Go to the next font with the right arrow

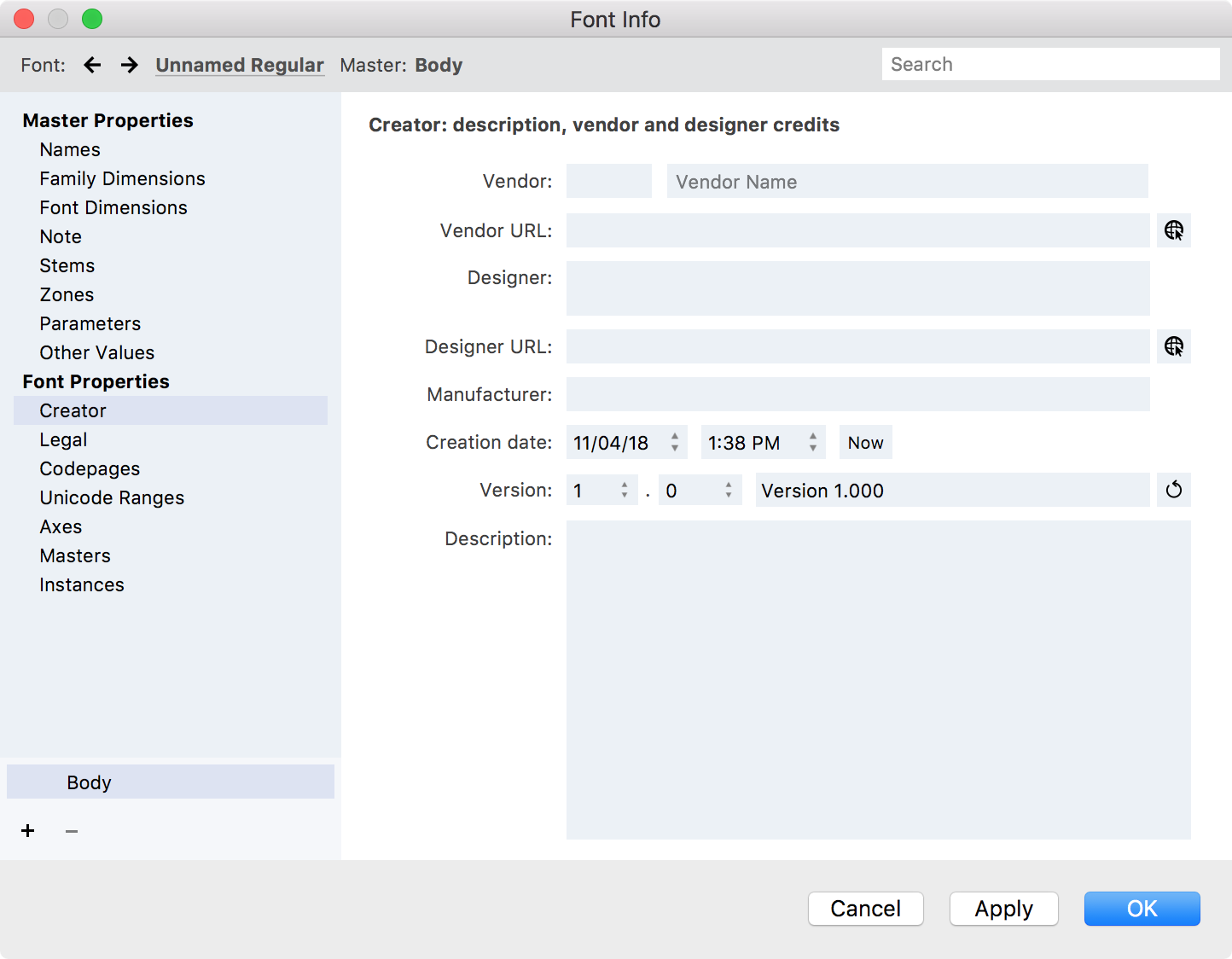129,65
